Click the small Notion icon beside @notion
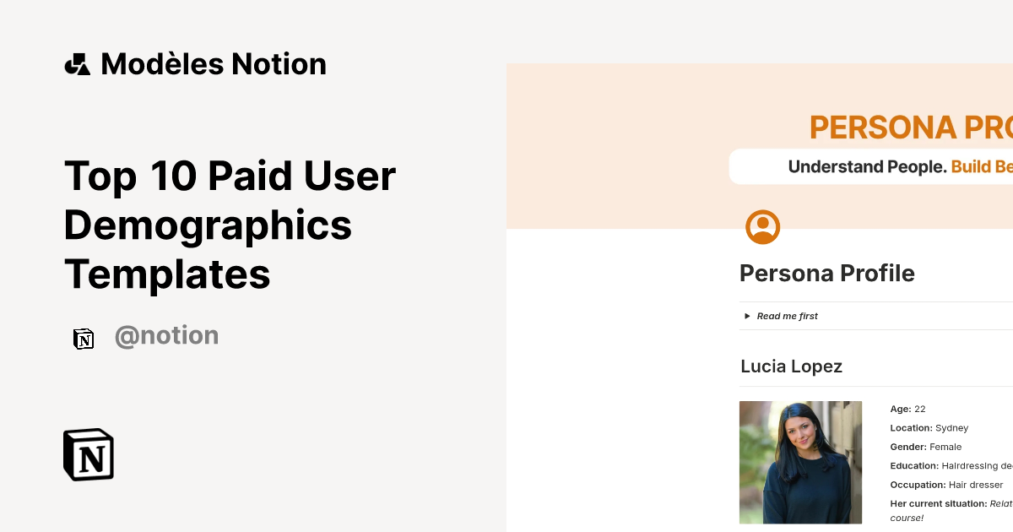 coord(84,339)
